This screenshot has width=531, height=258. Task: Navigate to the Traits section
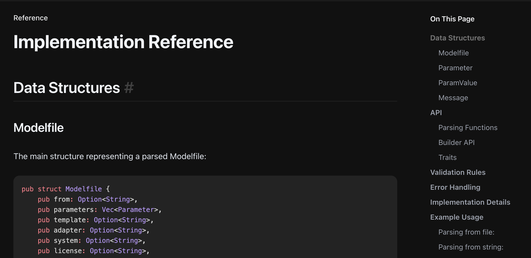pyautogui.click(x=447, y=157)
